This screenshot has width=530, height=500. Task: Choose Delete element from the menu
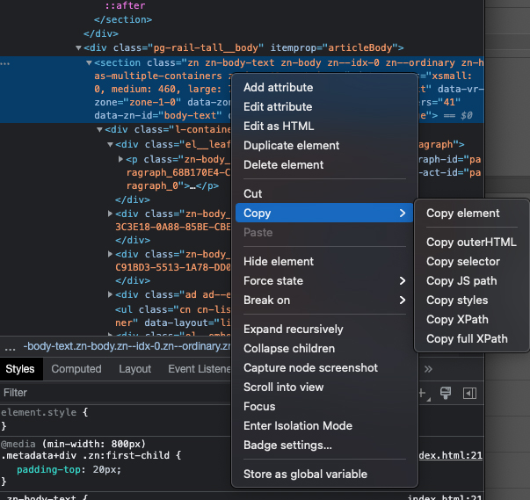pos(283,164)
